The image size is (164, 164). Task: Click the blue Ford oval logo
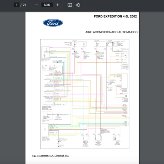pyautogui.click(x=53, y=23)
